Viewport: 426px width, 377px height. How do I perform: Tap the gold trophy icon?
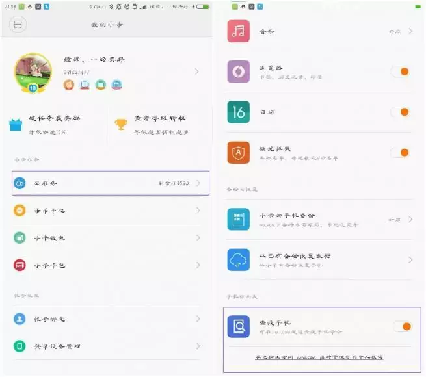pos(121,125)
